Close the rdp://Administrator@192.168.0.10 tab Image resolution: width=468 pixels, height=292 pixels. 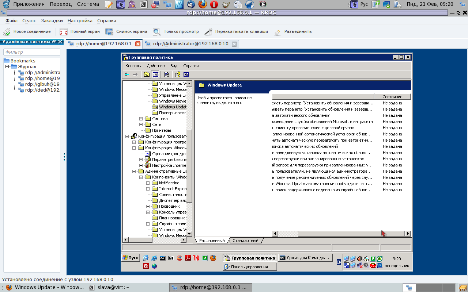[234, 44]
